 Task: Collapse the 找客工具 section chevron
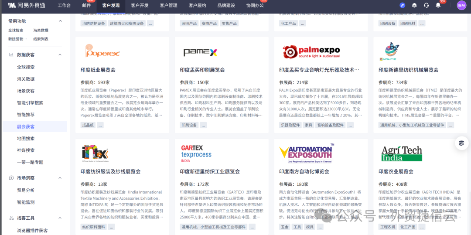(60, 218)
